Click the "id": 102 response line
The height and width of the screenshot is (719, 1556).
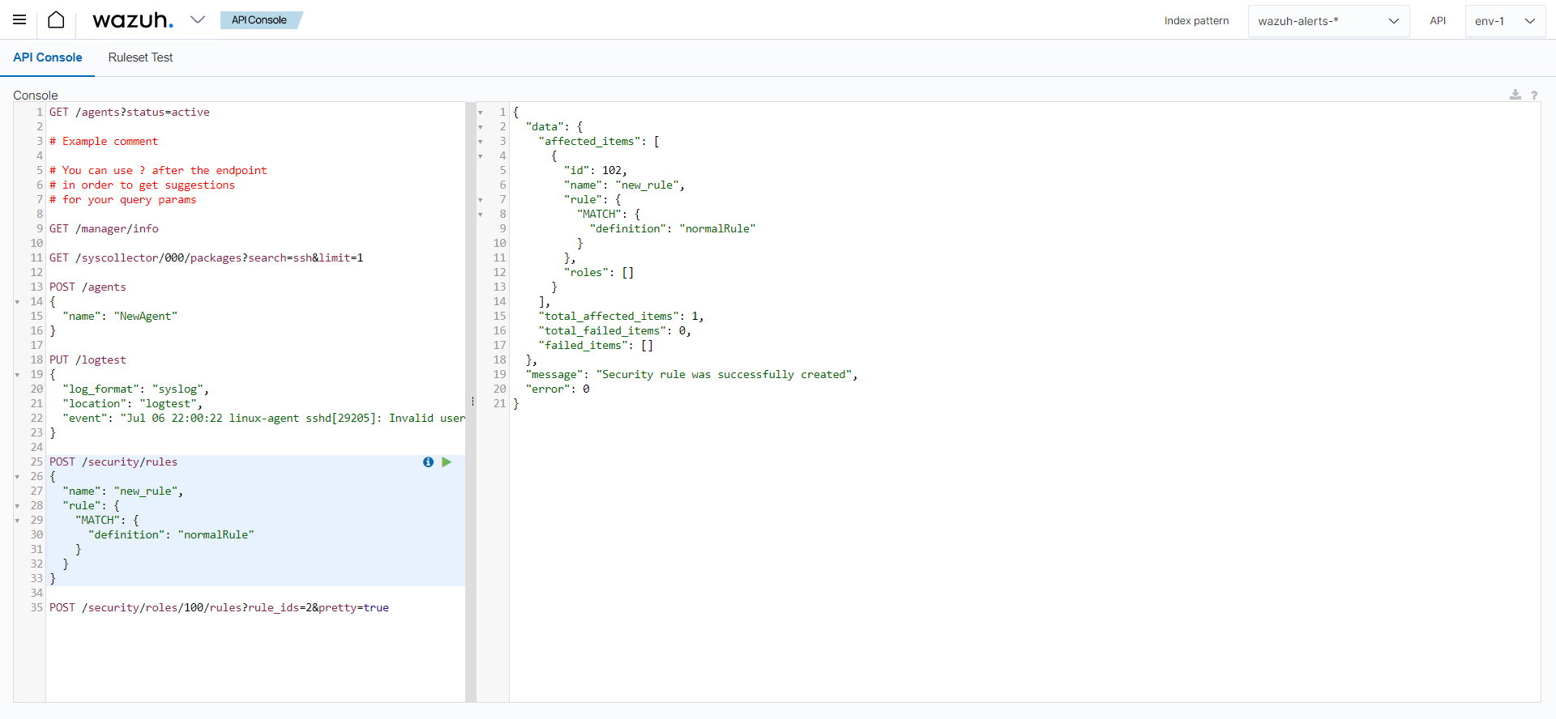tap(596, 171)
